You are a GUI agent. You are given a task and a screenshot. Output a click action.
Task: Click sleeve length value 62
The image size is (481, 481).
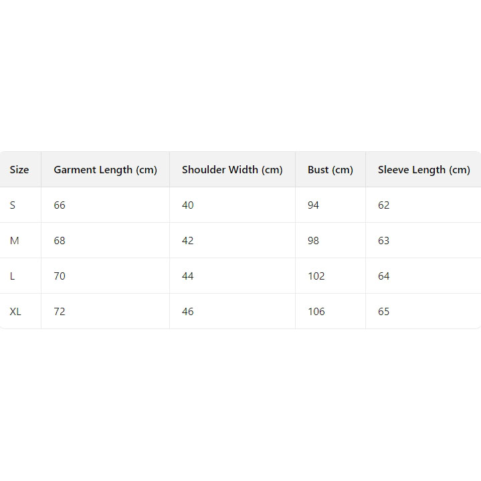383,205
